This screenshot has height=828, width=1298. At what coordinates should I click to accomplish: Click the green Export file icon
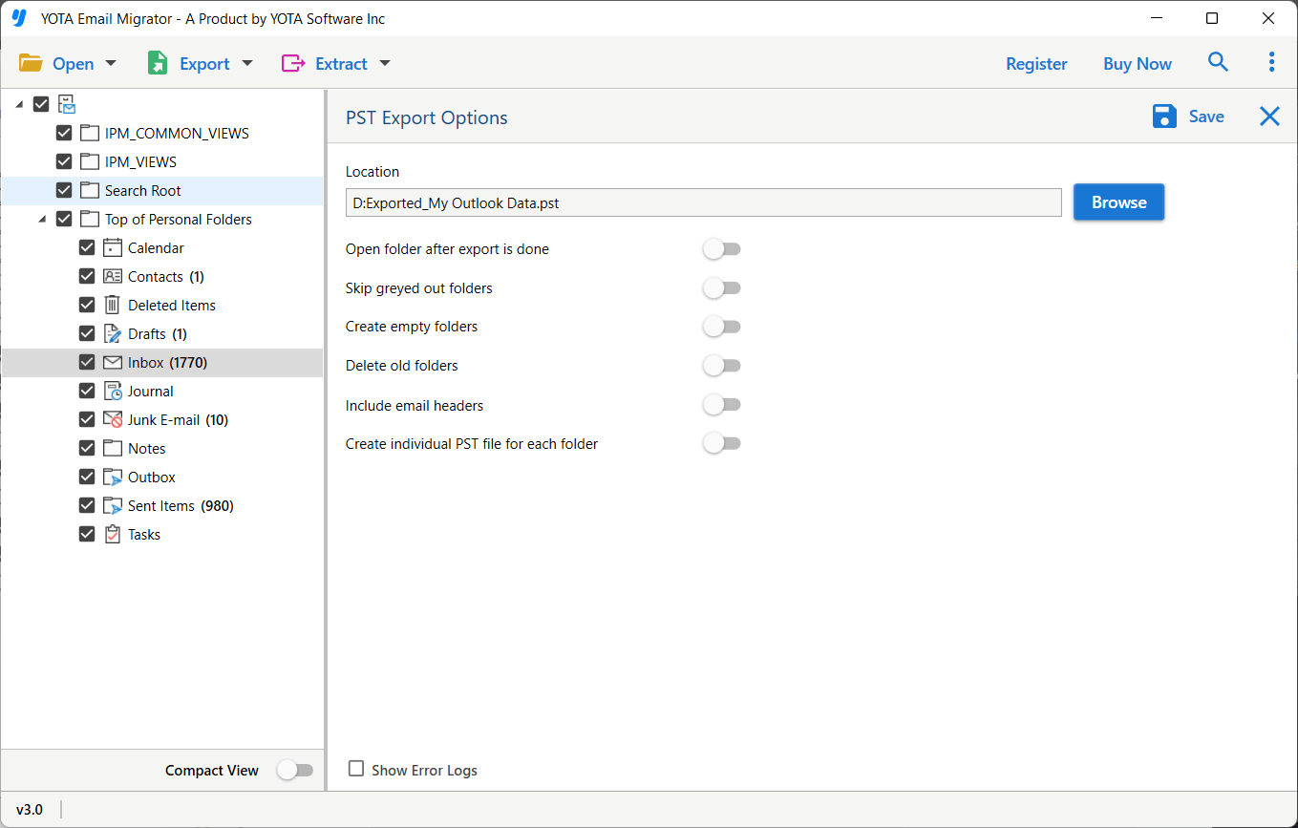click(158, 63)
